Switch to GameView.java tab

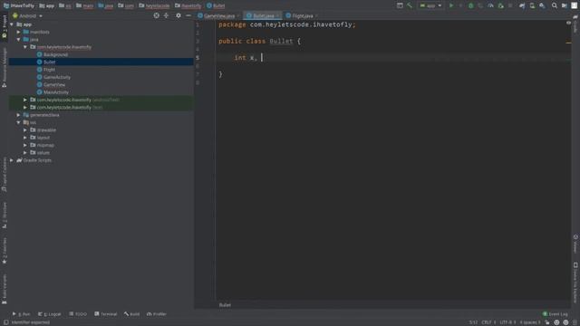click(218, 16)
